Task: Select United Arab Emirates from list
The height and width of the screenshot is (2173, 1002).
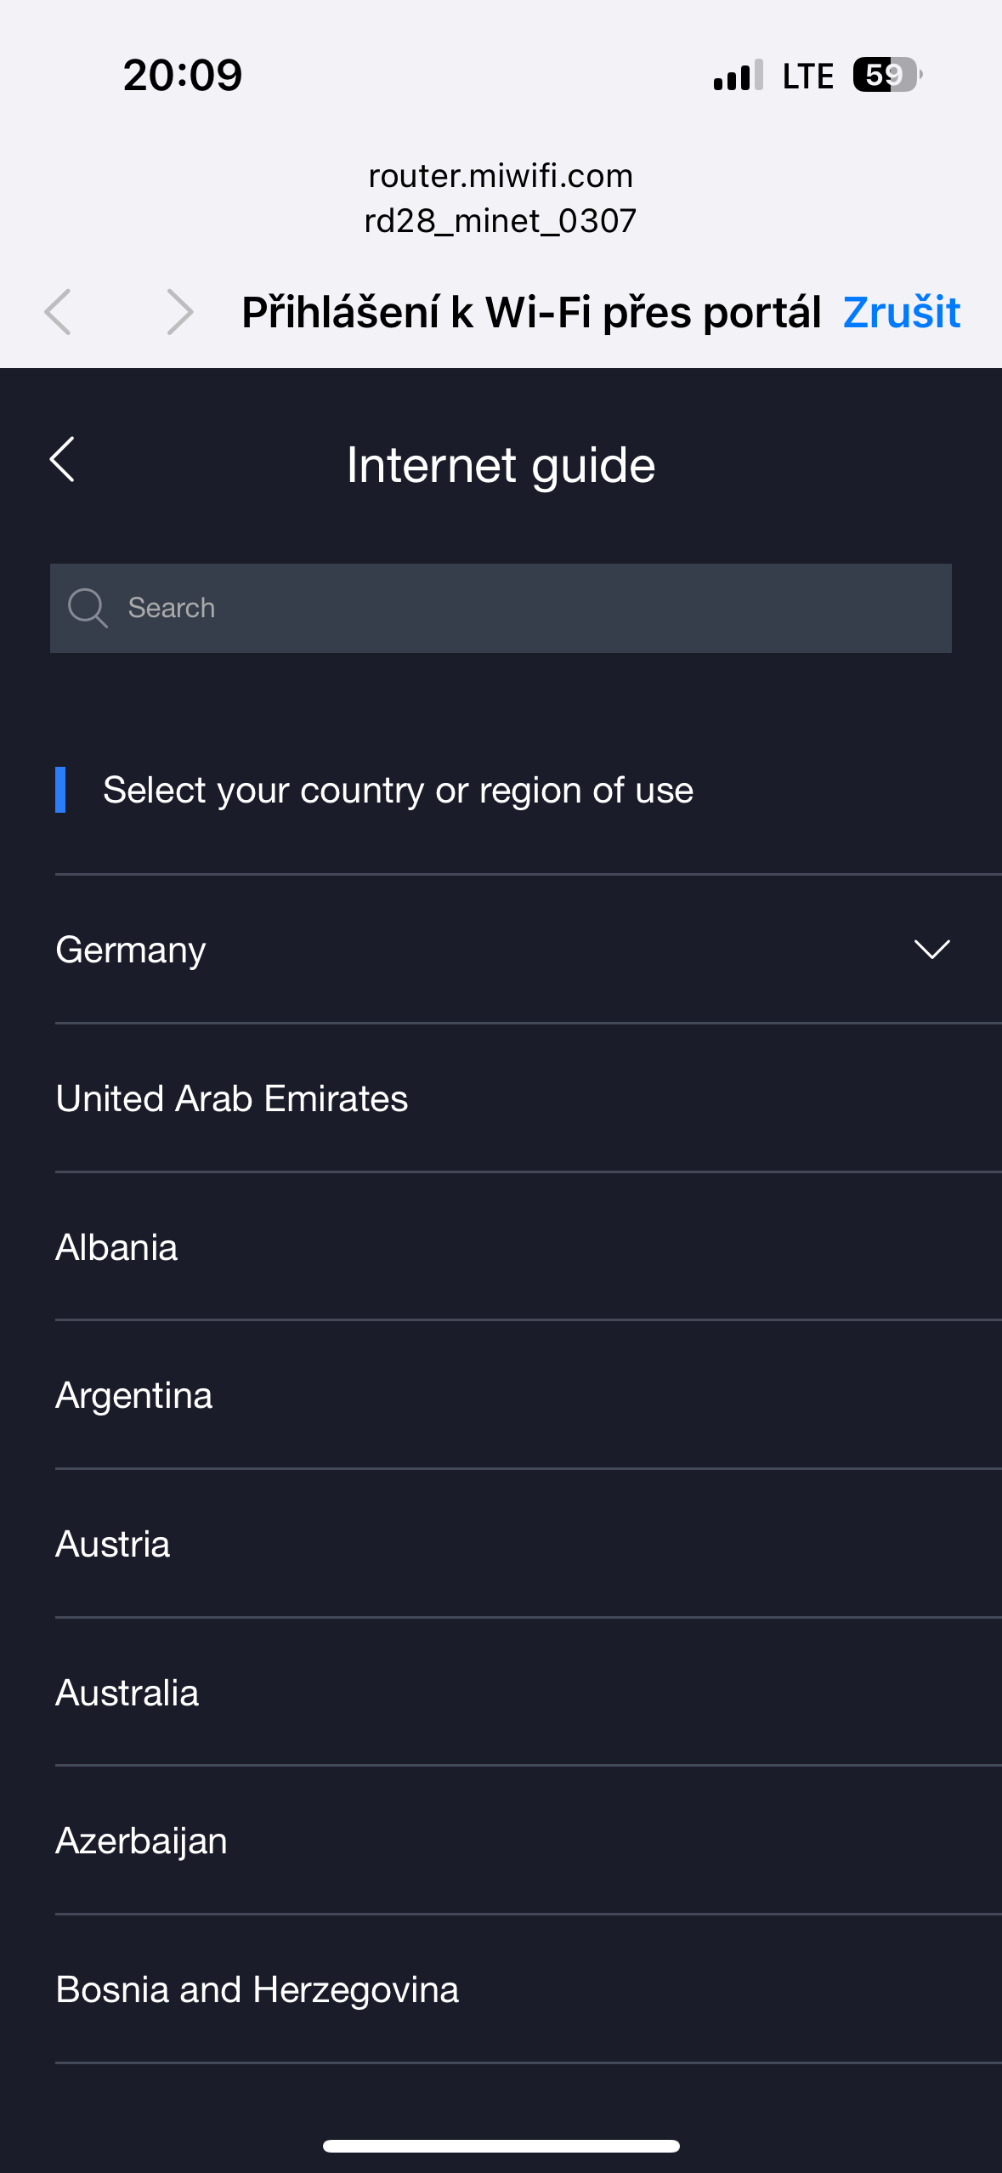Action: [x=232, y=1098]
